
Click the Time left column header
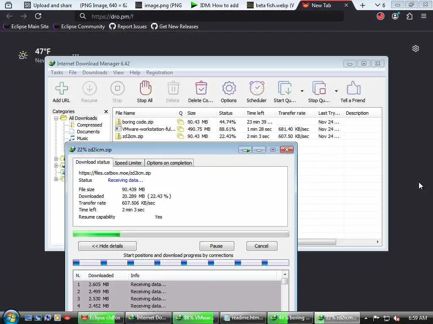pyautogui.click(x=260, y=113)
